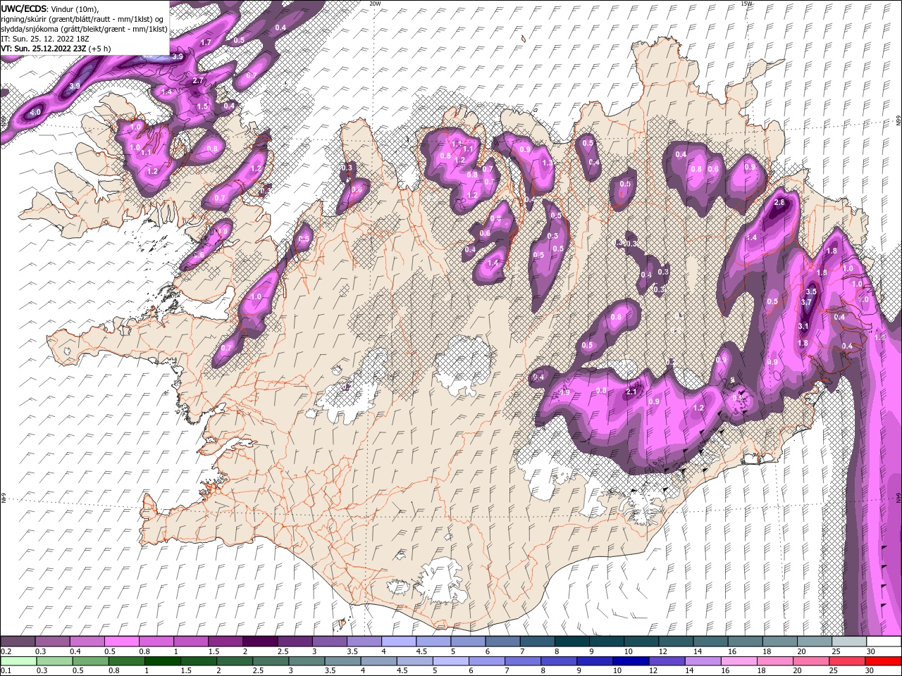Select the '3.1' precipitation value on the map
The width and height of the screenshot is (902, 676).
[x=803, y=326]
